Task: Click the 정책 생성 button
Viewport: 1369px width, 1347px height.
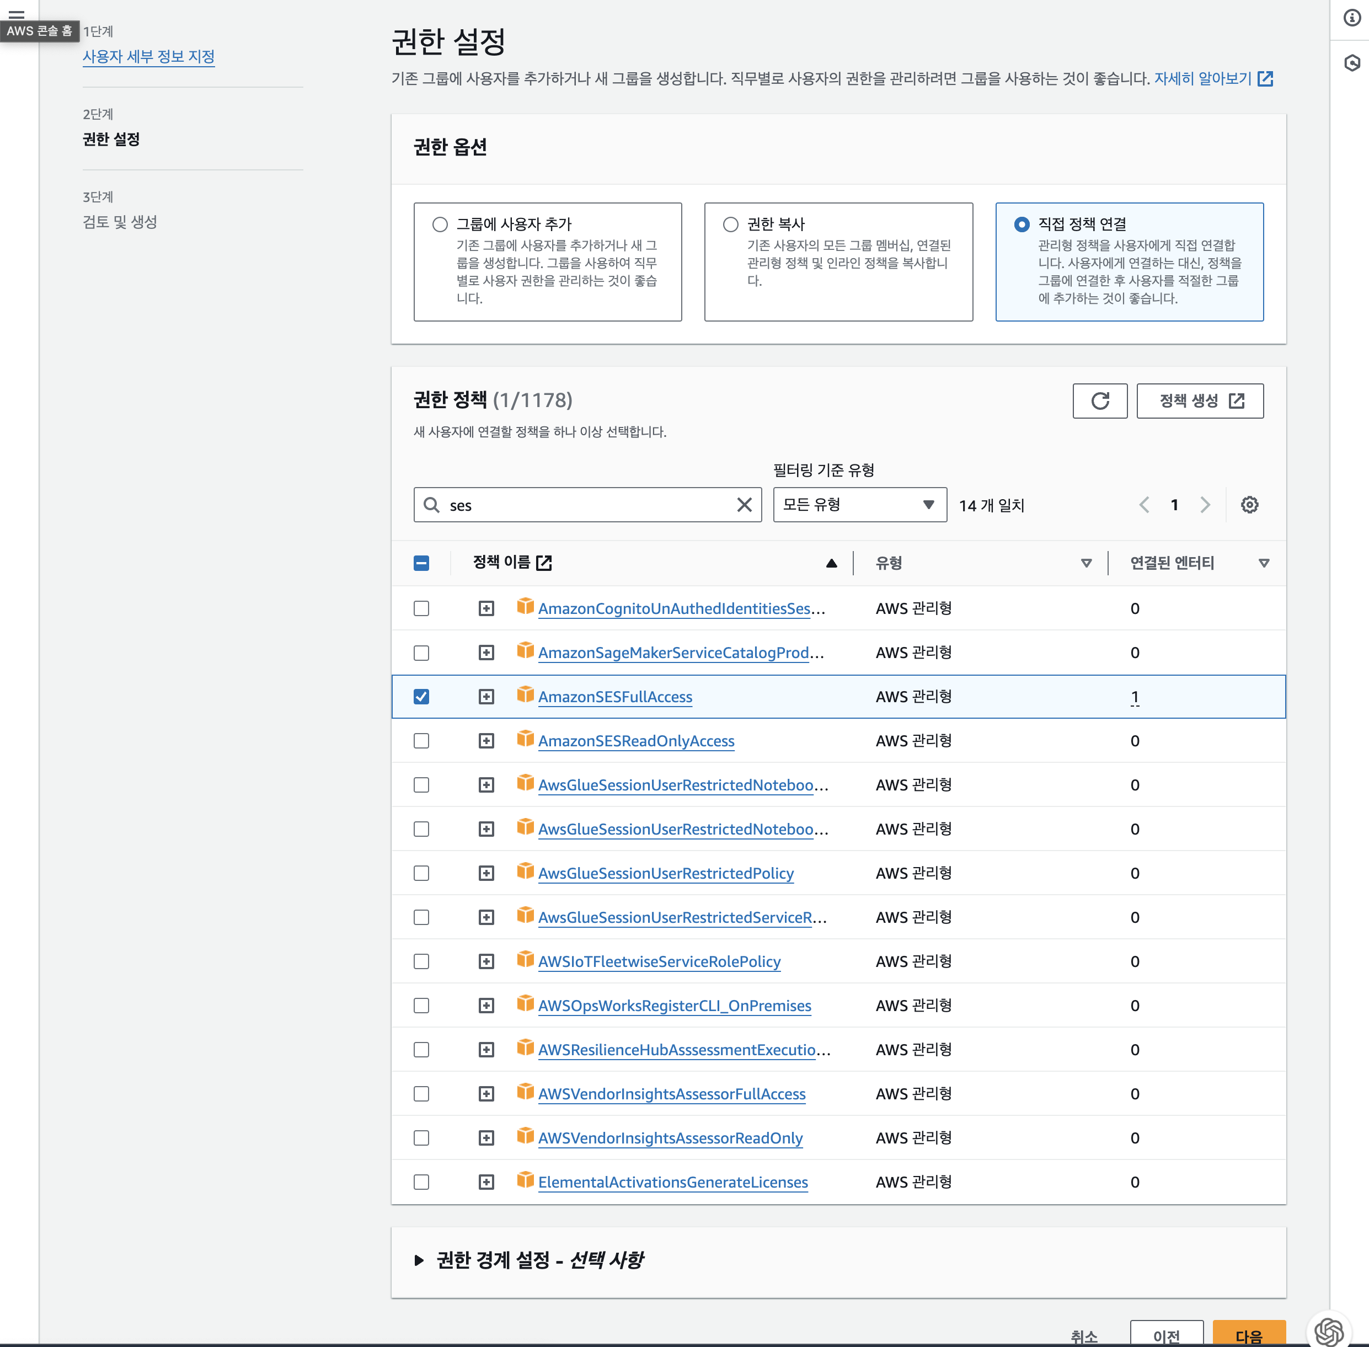Action: pyautogui.click(x=1200, y=401)
